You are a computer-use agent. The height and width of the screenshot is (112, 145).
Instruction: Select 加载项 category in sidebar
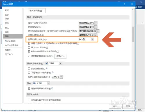coord(13,50)
